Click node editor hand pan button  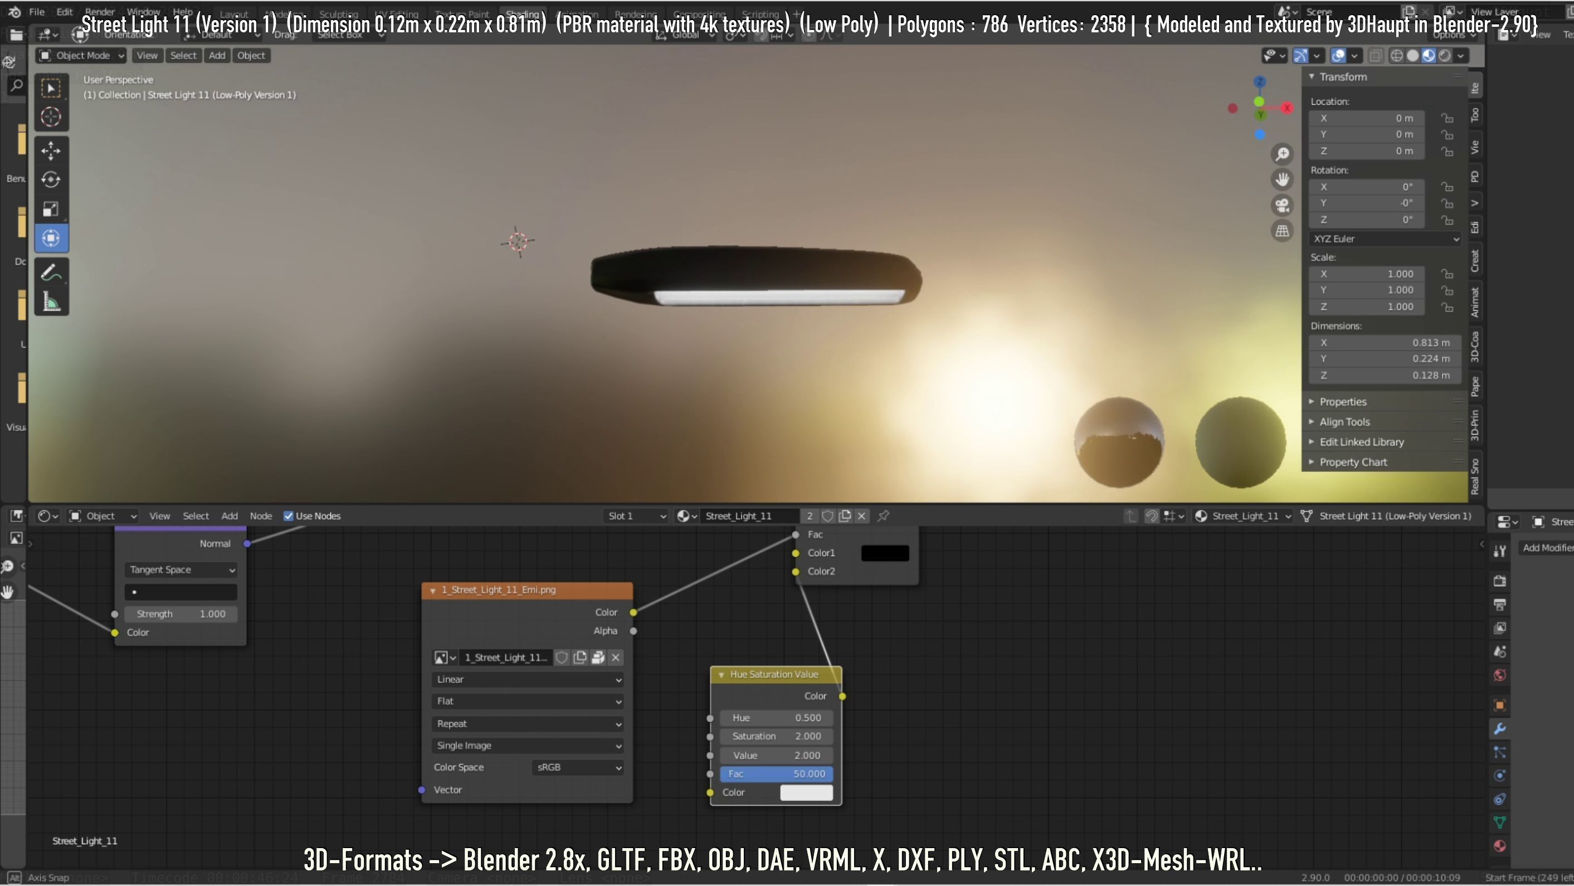click(x=7, y=591)
